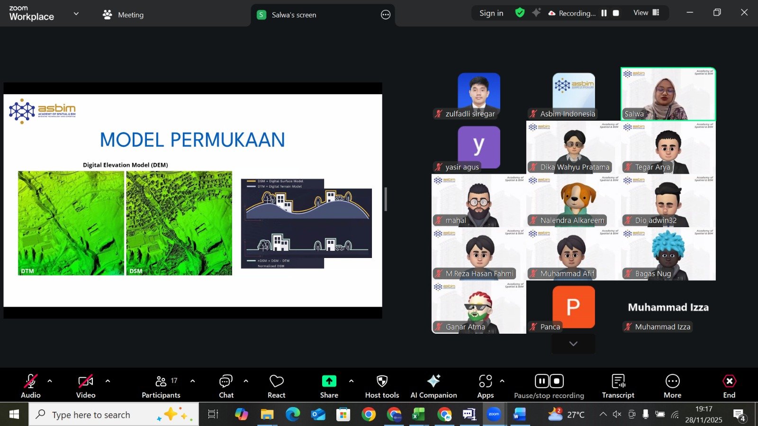The width and height of the screenshot is (758, 426).
Task: Click the End meeting button
Action: [729, 382]
